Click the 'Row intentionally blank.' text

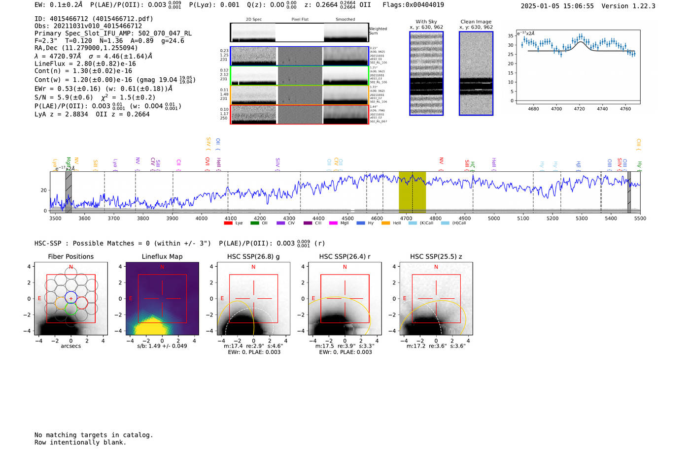[x=80, y=442]
